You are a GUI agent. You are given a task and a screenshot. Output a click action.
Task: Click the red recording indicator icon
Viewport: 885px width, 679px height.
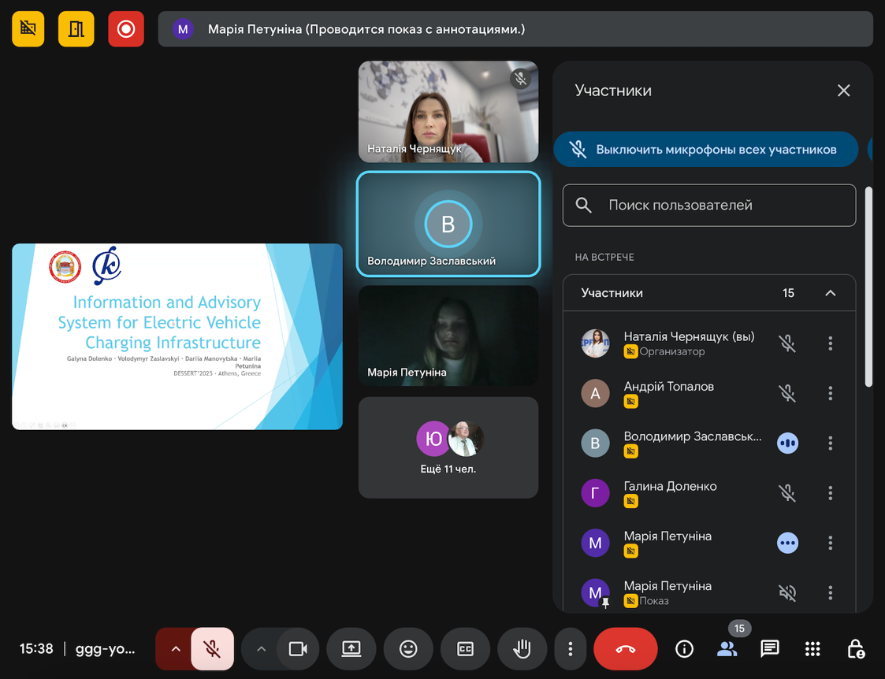click(x=126, y=29)
